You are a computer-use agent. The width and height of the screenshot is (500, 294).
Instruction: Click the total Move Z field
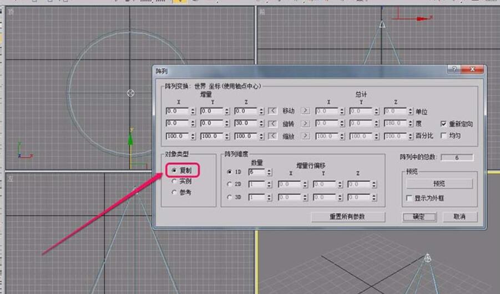(396, 111)
